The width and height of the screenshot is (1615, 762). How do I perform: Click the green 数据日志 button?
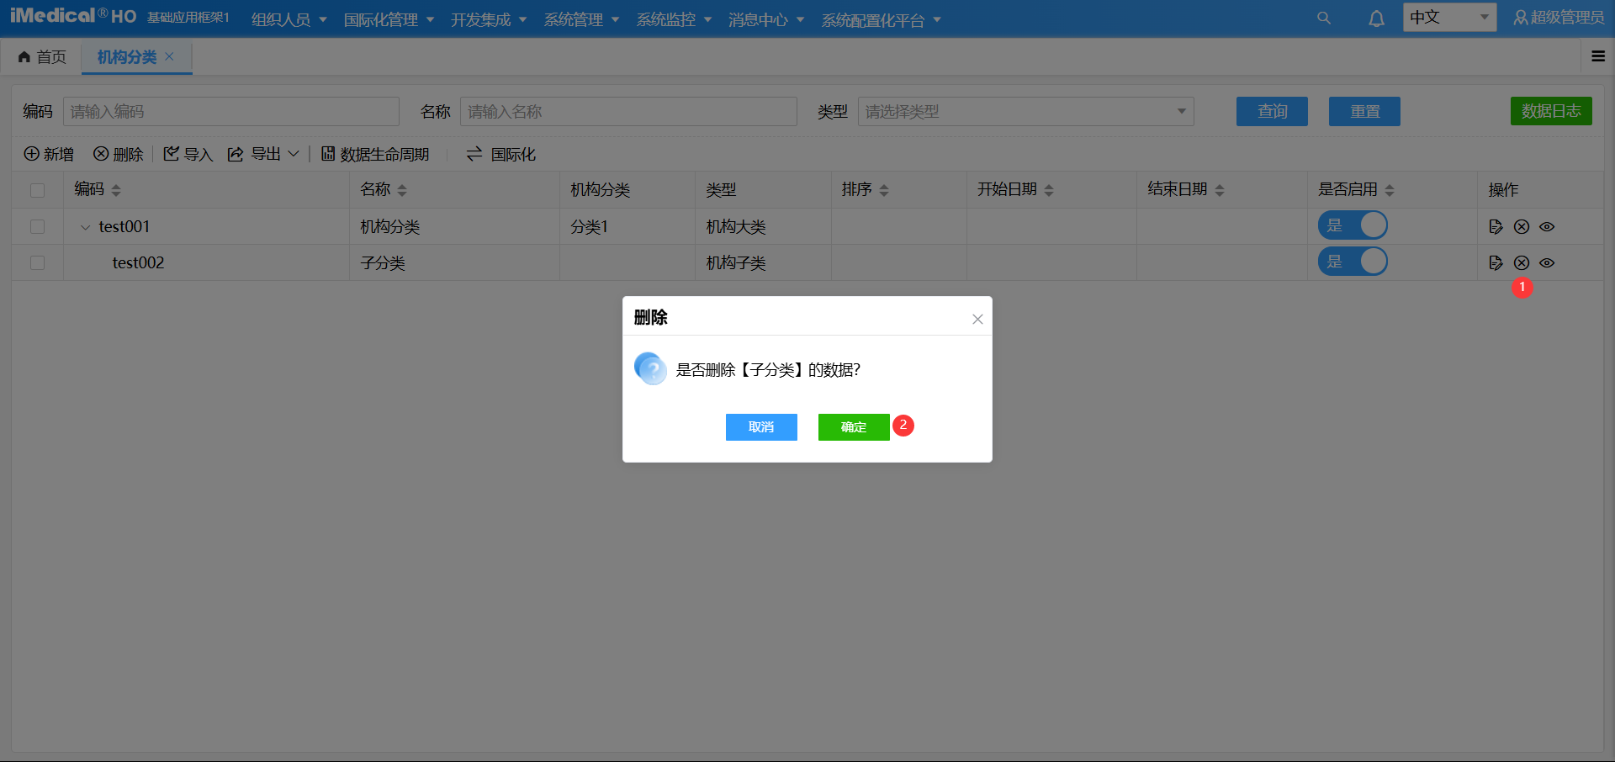pos(1550,110)
